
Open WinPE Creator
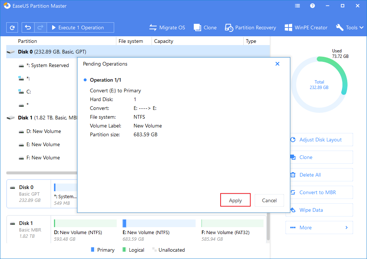306,27
